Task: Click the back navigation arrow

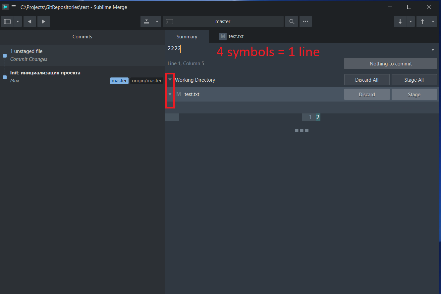Action: tap(29, 21)
